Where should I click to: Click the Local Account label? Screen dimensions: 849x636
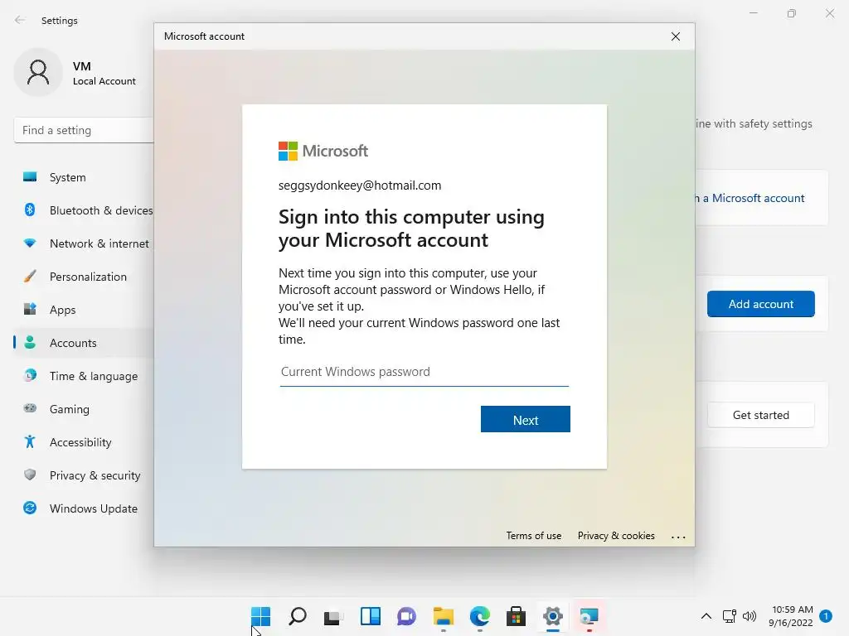pos(104,81)
